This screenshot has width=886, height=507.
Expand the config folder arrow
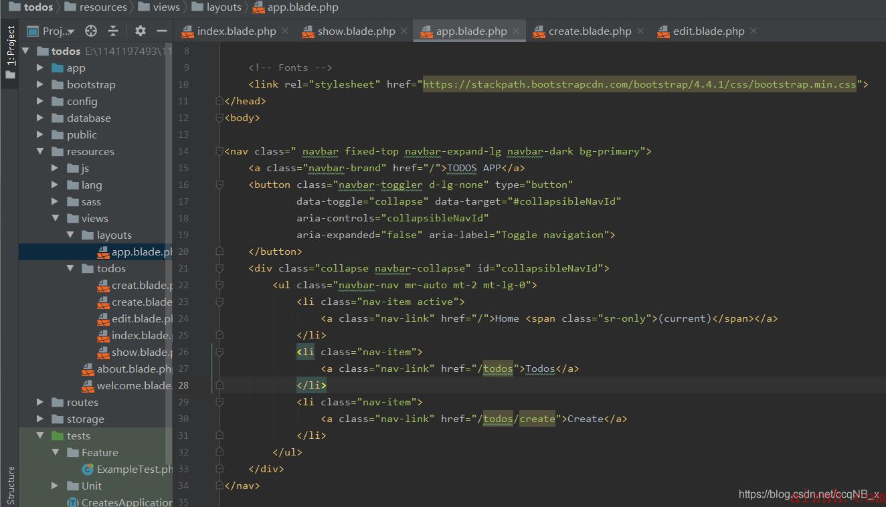tap(40, 101)
